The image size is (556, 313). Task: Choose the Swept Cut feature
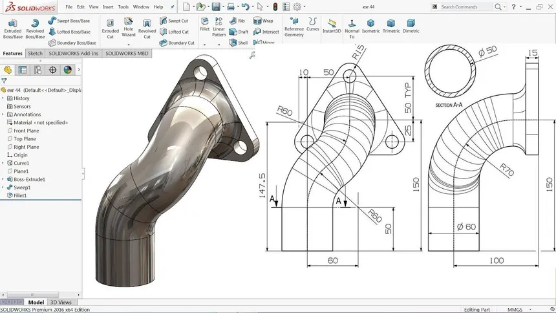pos(174,21)
